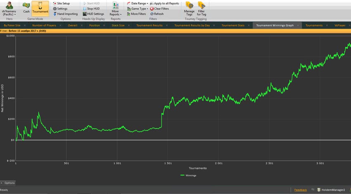Close the By Poker Site tab

point(25,26)
